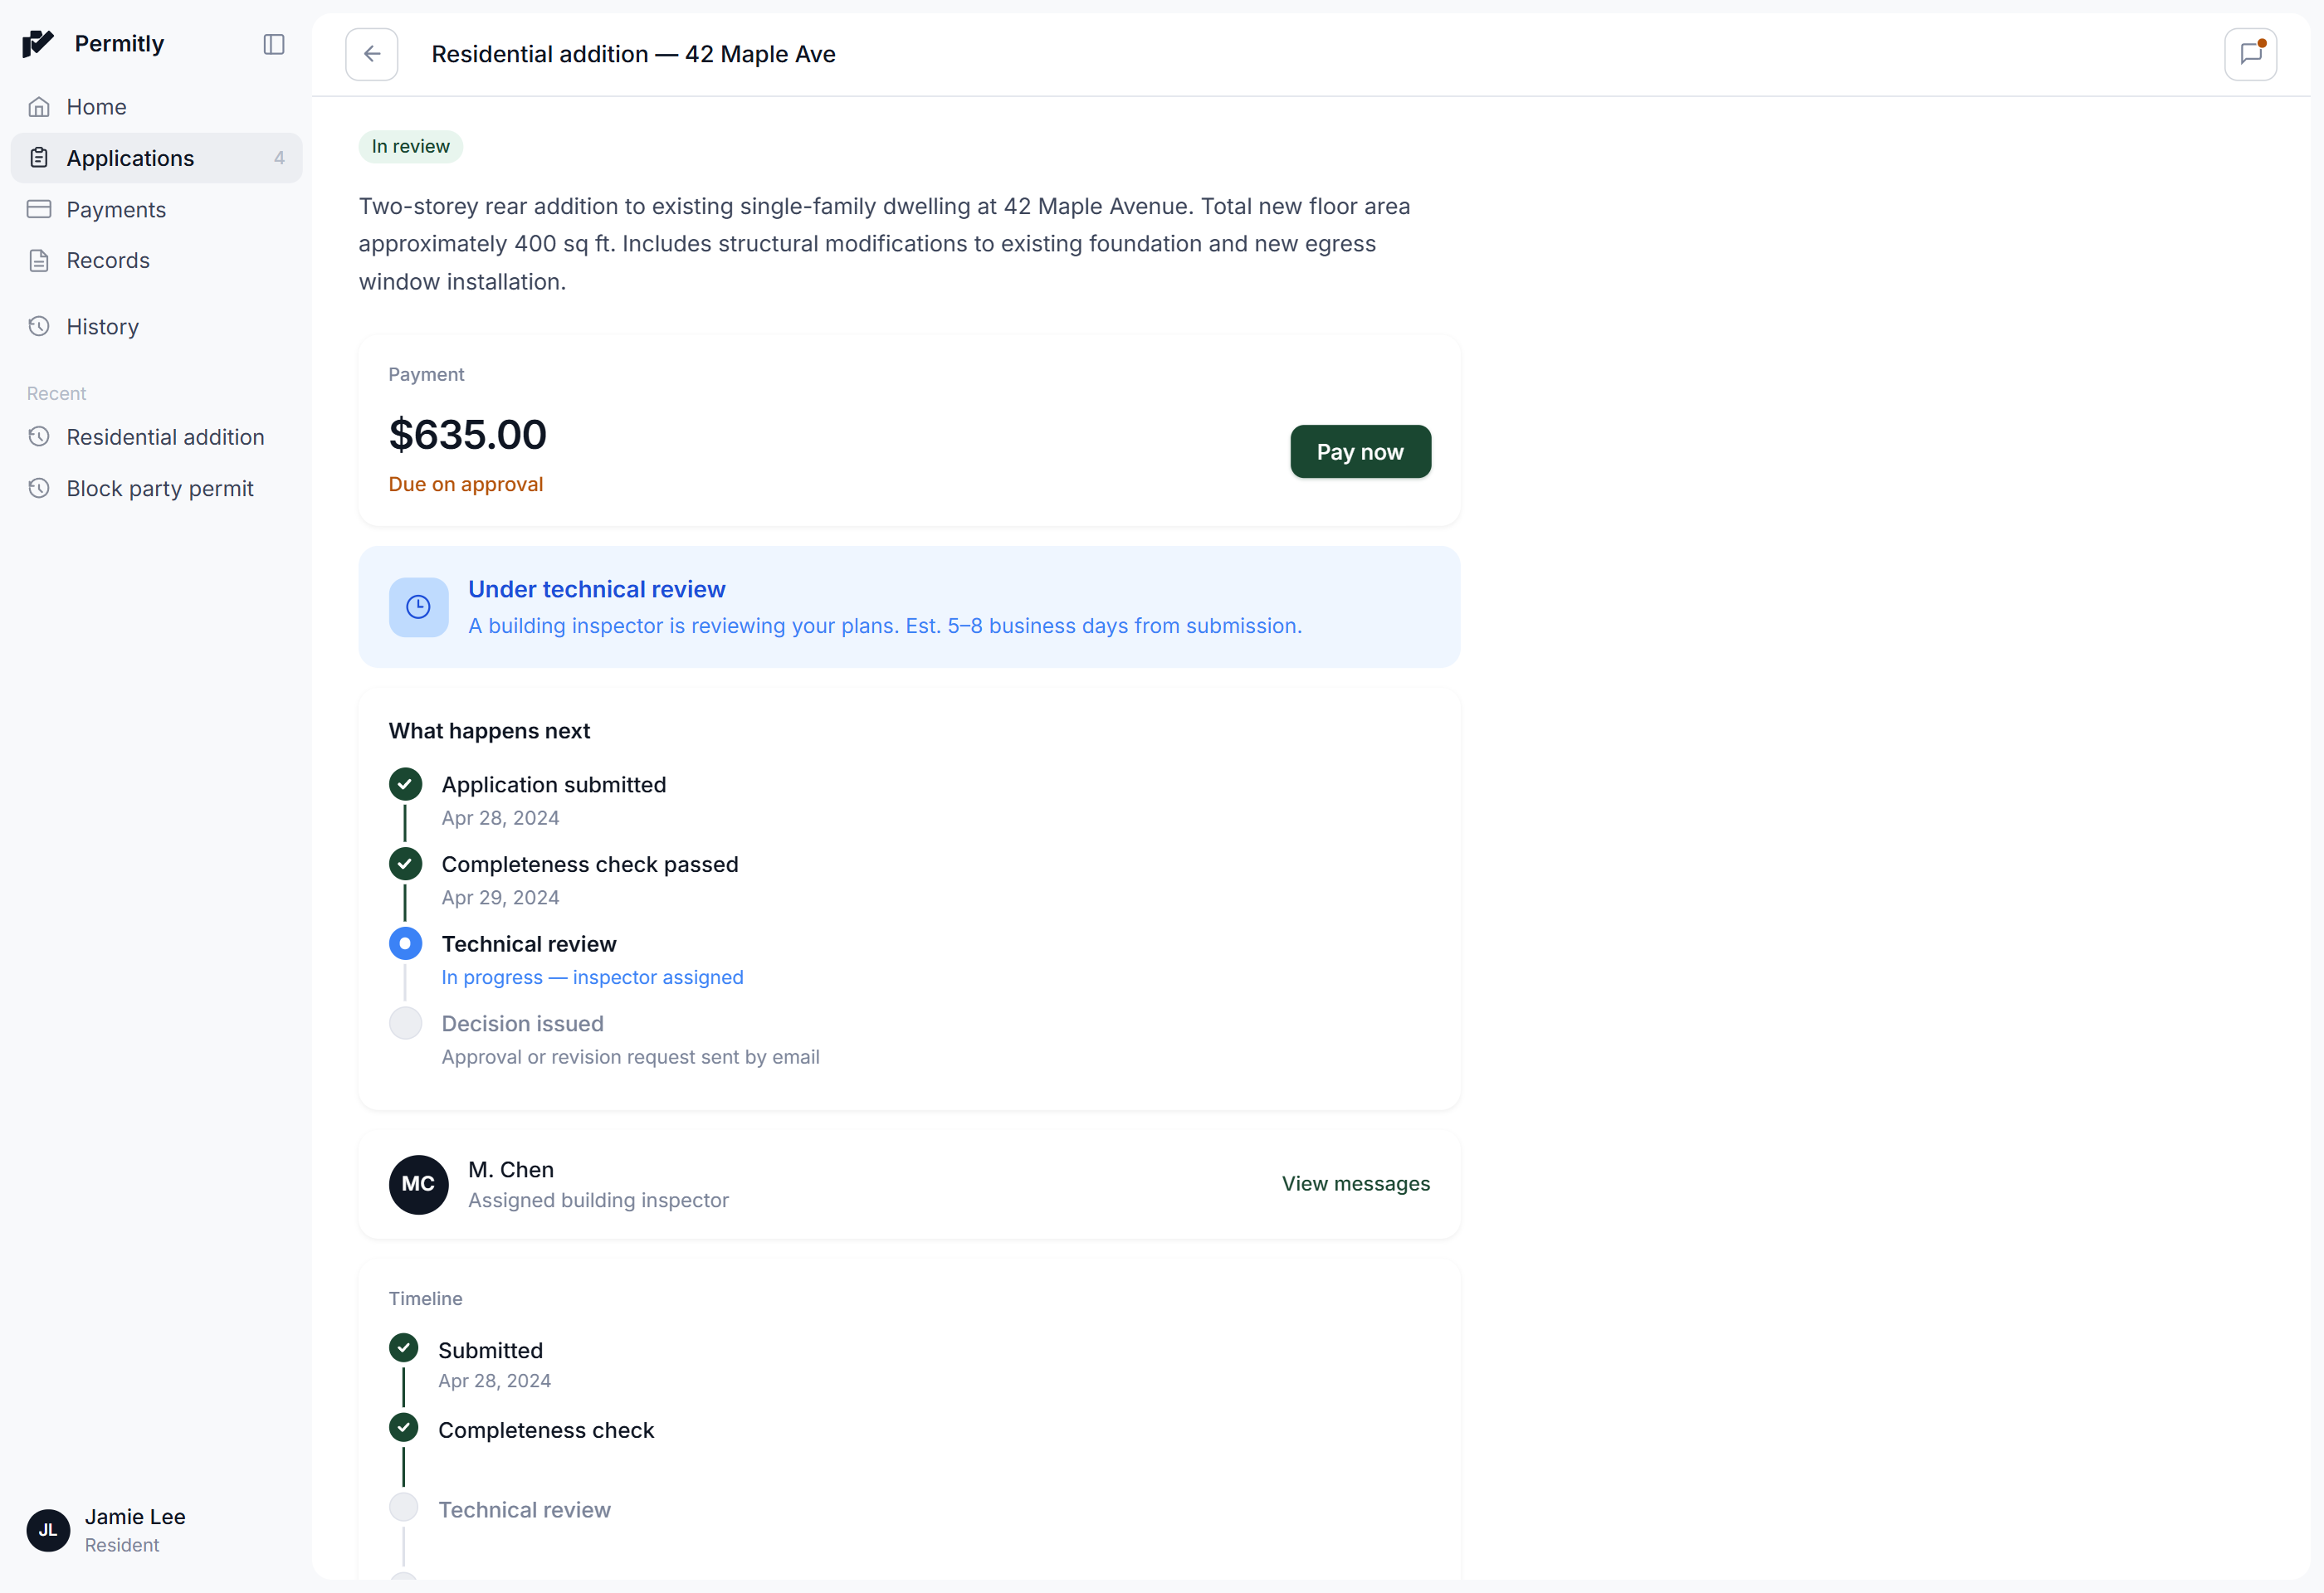Open recent Residential addition item
Screen dimensions: 2324x1593
pyautogui.click(x=156, y=436)
